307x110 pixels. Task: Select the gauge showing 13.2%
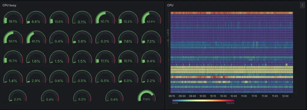point(128,18)
